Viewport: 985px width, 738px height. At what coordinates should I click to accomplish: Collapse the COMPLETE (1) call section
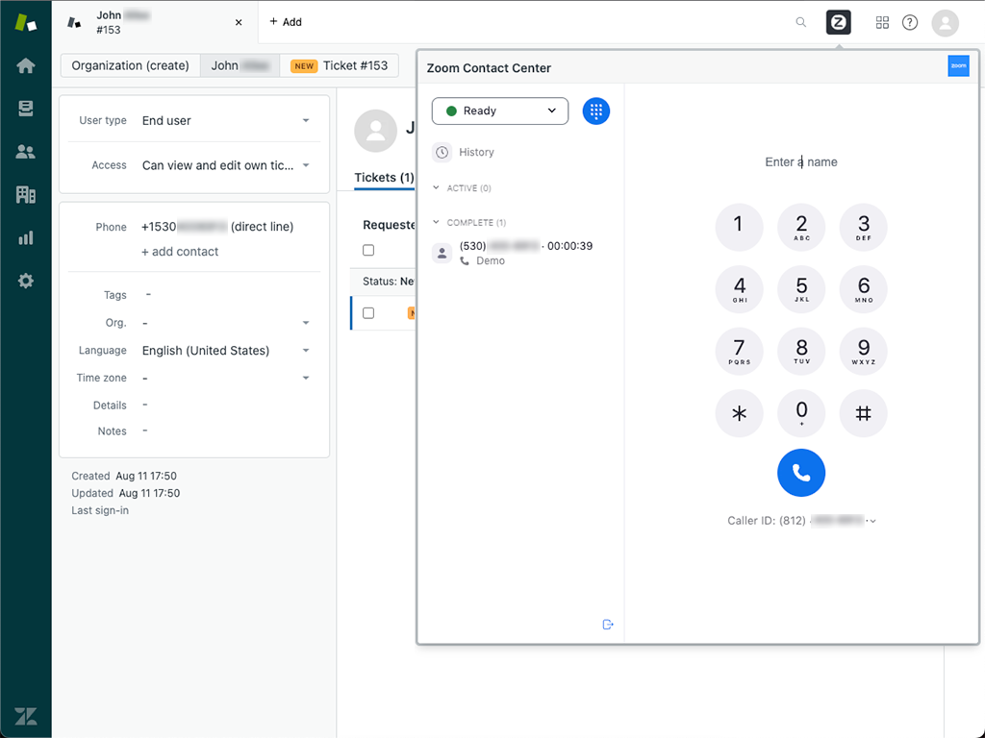pyautogui.click(x=436, y=222)
